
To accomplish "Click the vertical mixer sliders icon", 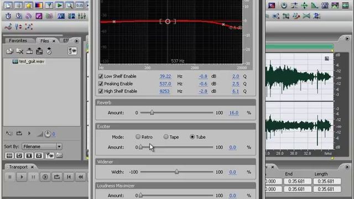I will click(x=82, y=16).
